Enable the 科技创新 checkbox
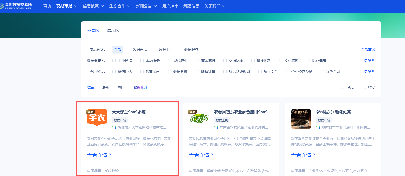 click(253, 61)
